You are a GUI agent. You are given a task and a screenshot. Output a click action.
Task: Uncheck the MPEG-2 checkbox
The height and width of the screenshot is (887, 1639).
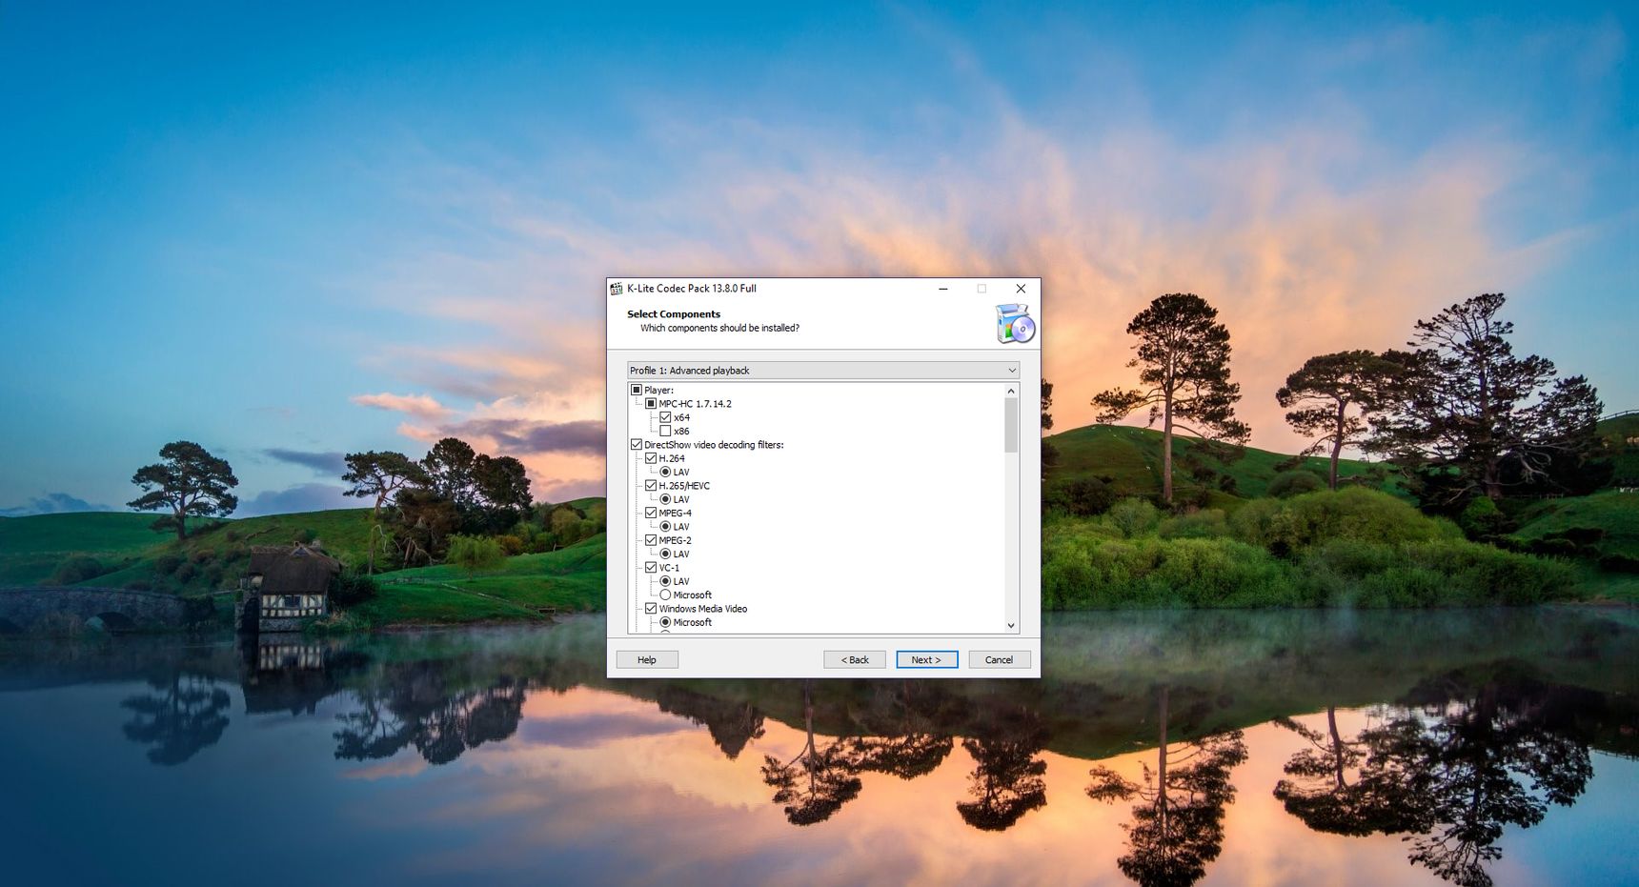651,540
